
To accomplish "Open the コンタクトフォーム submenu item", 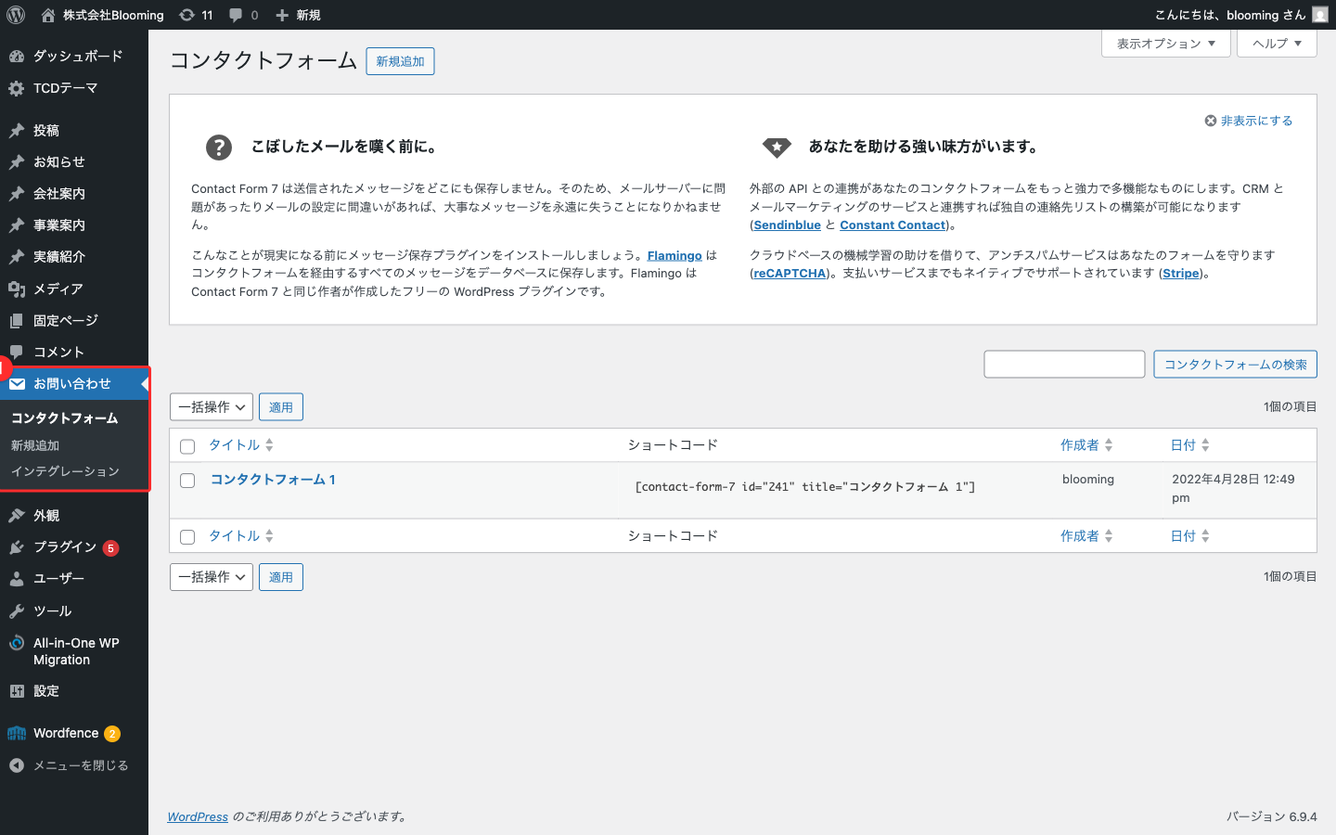I will click(x=65, y=418).
